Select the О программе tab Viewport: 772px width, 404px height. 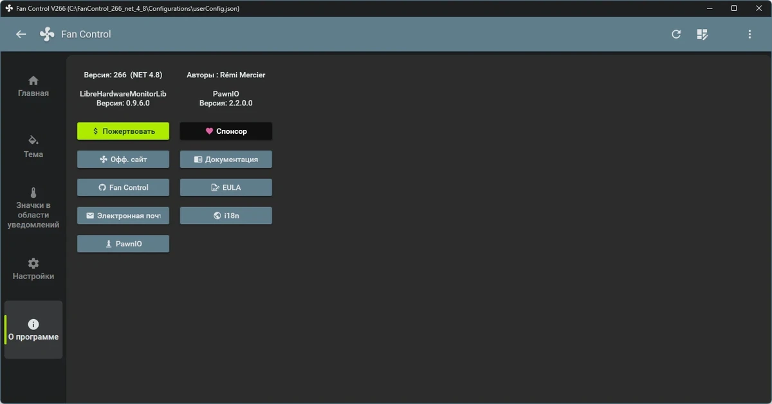pyautogui.click(x=33, y=330)
